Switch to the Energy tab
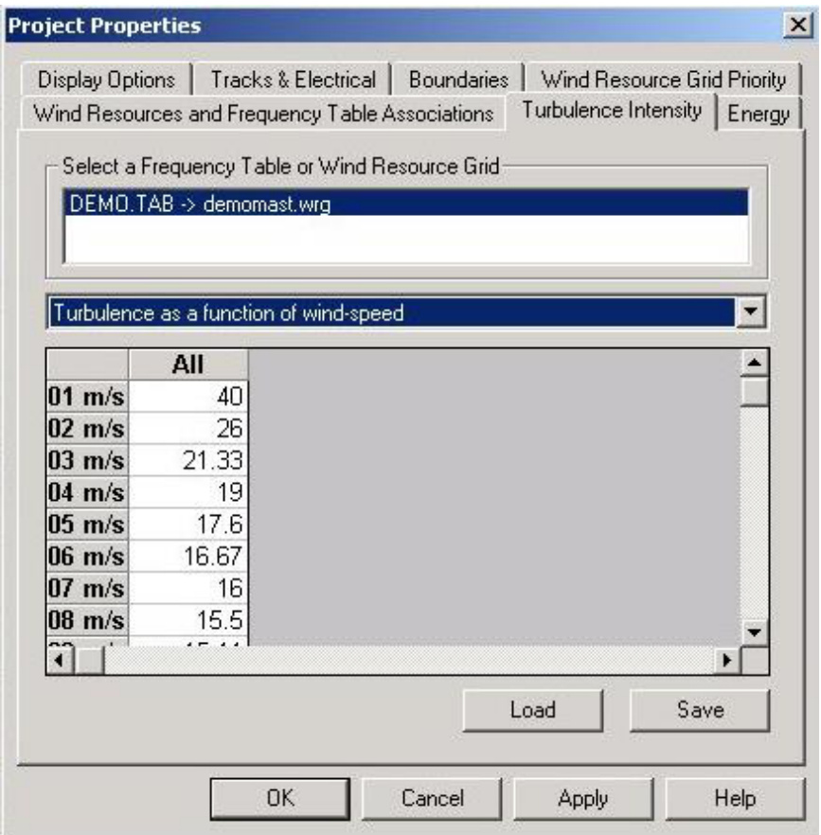 759,115
